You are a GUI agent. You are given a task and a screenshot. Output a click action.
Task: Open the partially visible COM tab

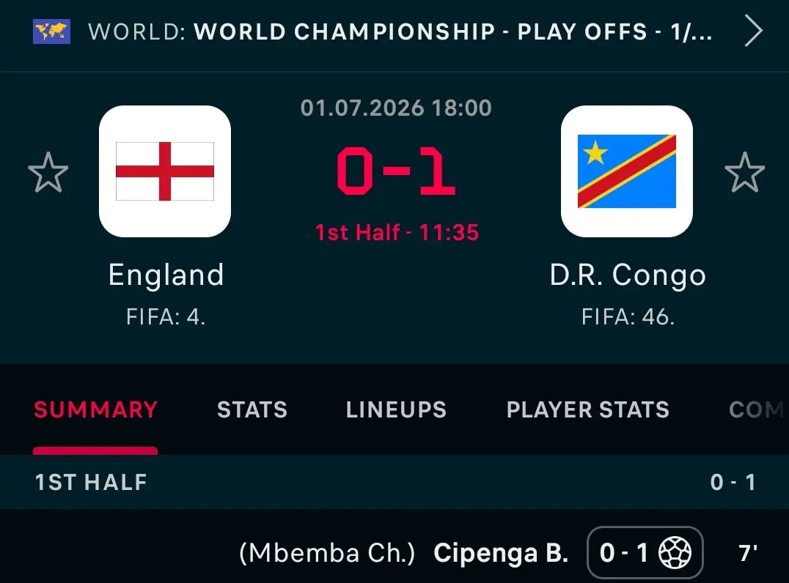(757, 409)
